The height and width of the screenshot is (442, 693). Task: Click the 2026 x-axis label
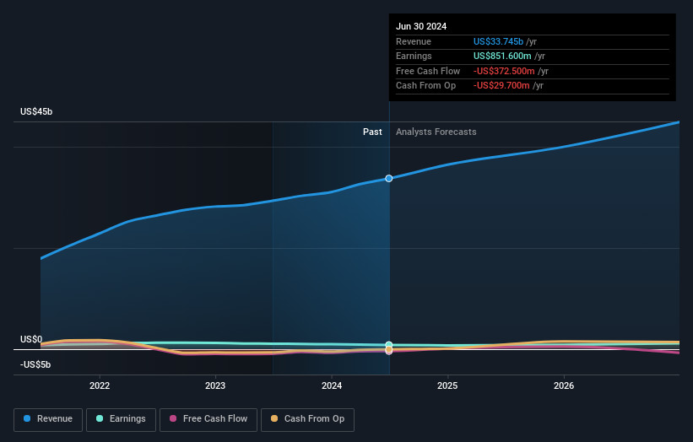tap(564, 385)
